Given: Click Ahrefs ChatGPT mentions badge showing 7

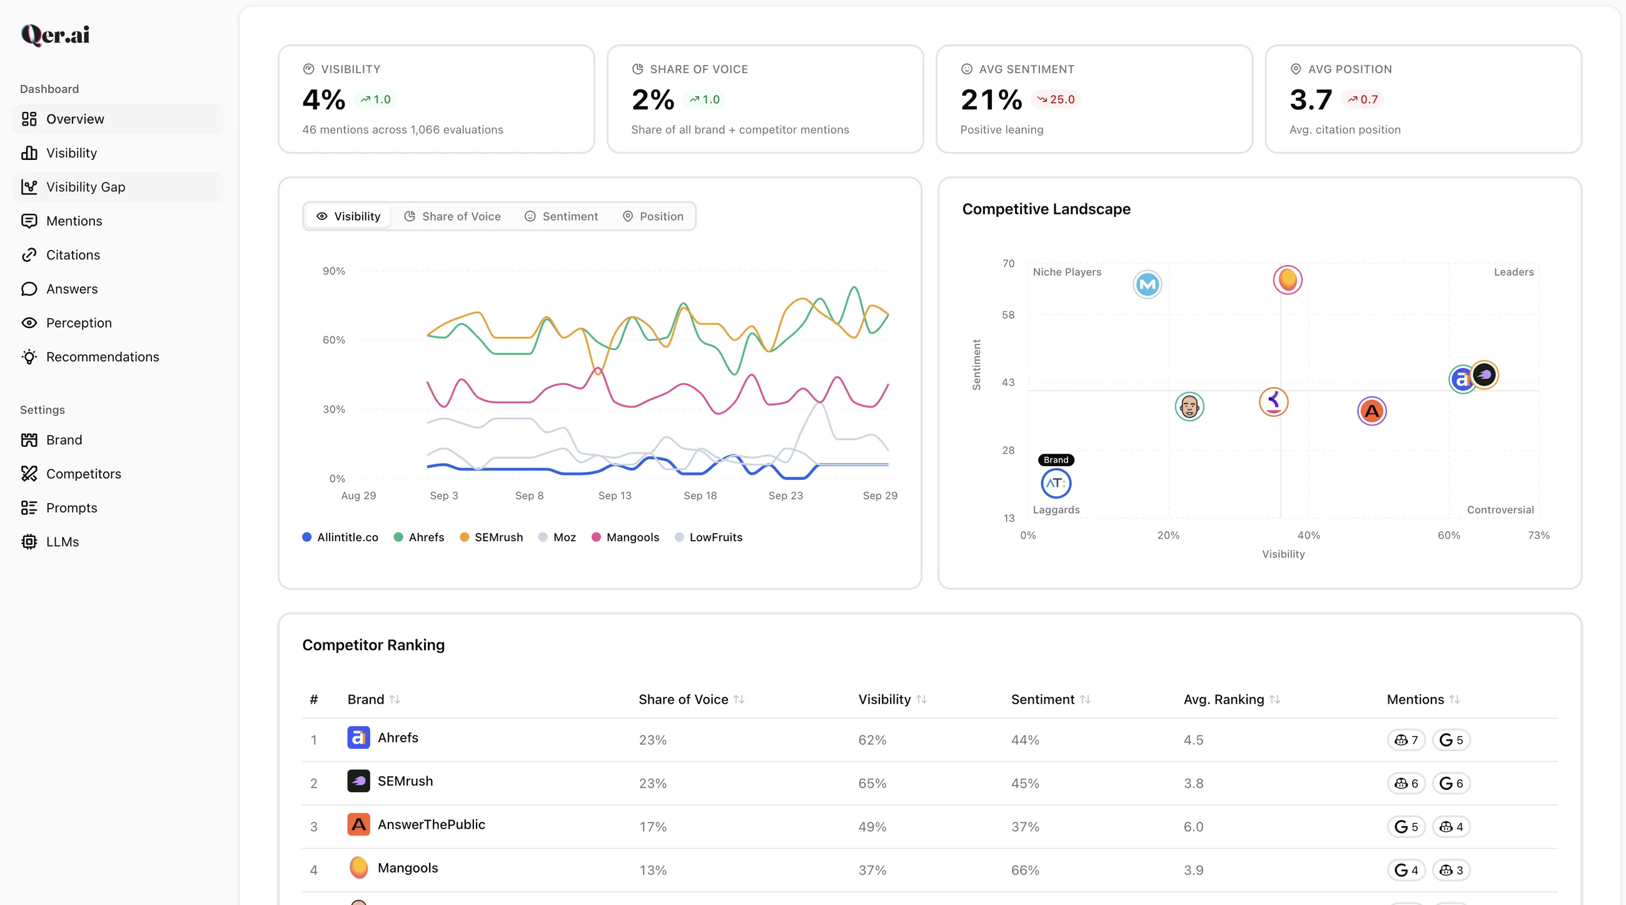Looking at the screenshot, I should coord(1406,740).
